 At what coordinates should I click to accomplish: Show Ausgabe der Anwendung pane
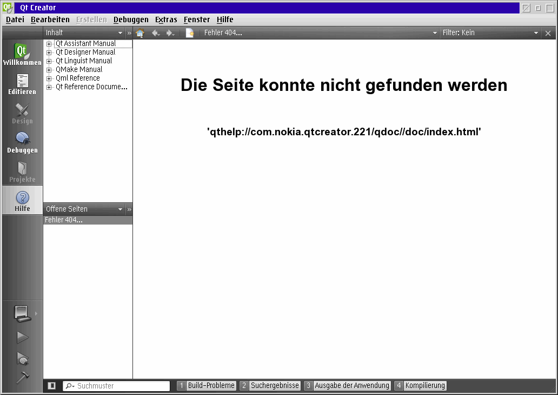pos(347,385)
